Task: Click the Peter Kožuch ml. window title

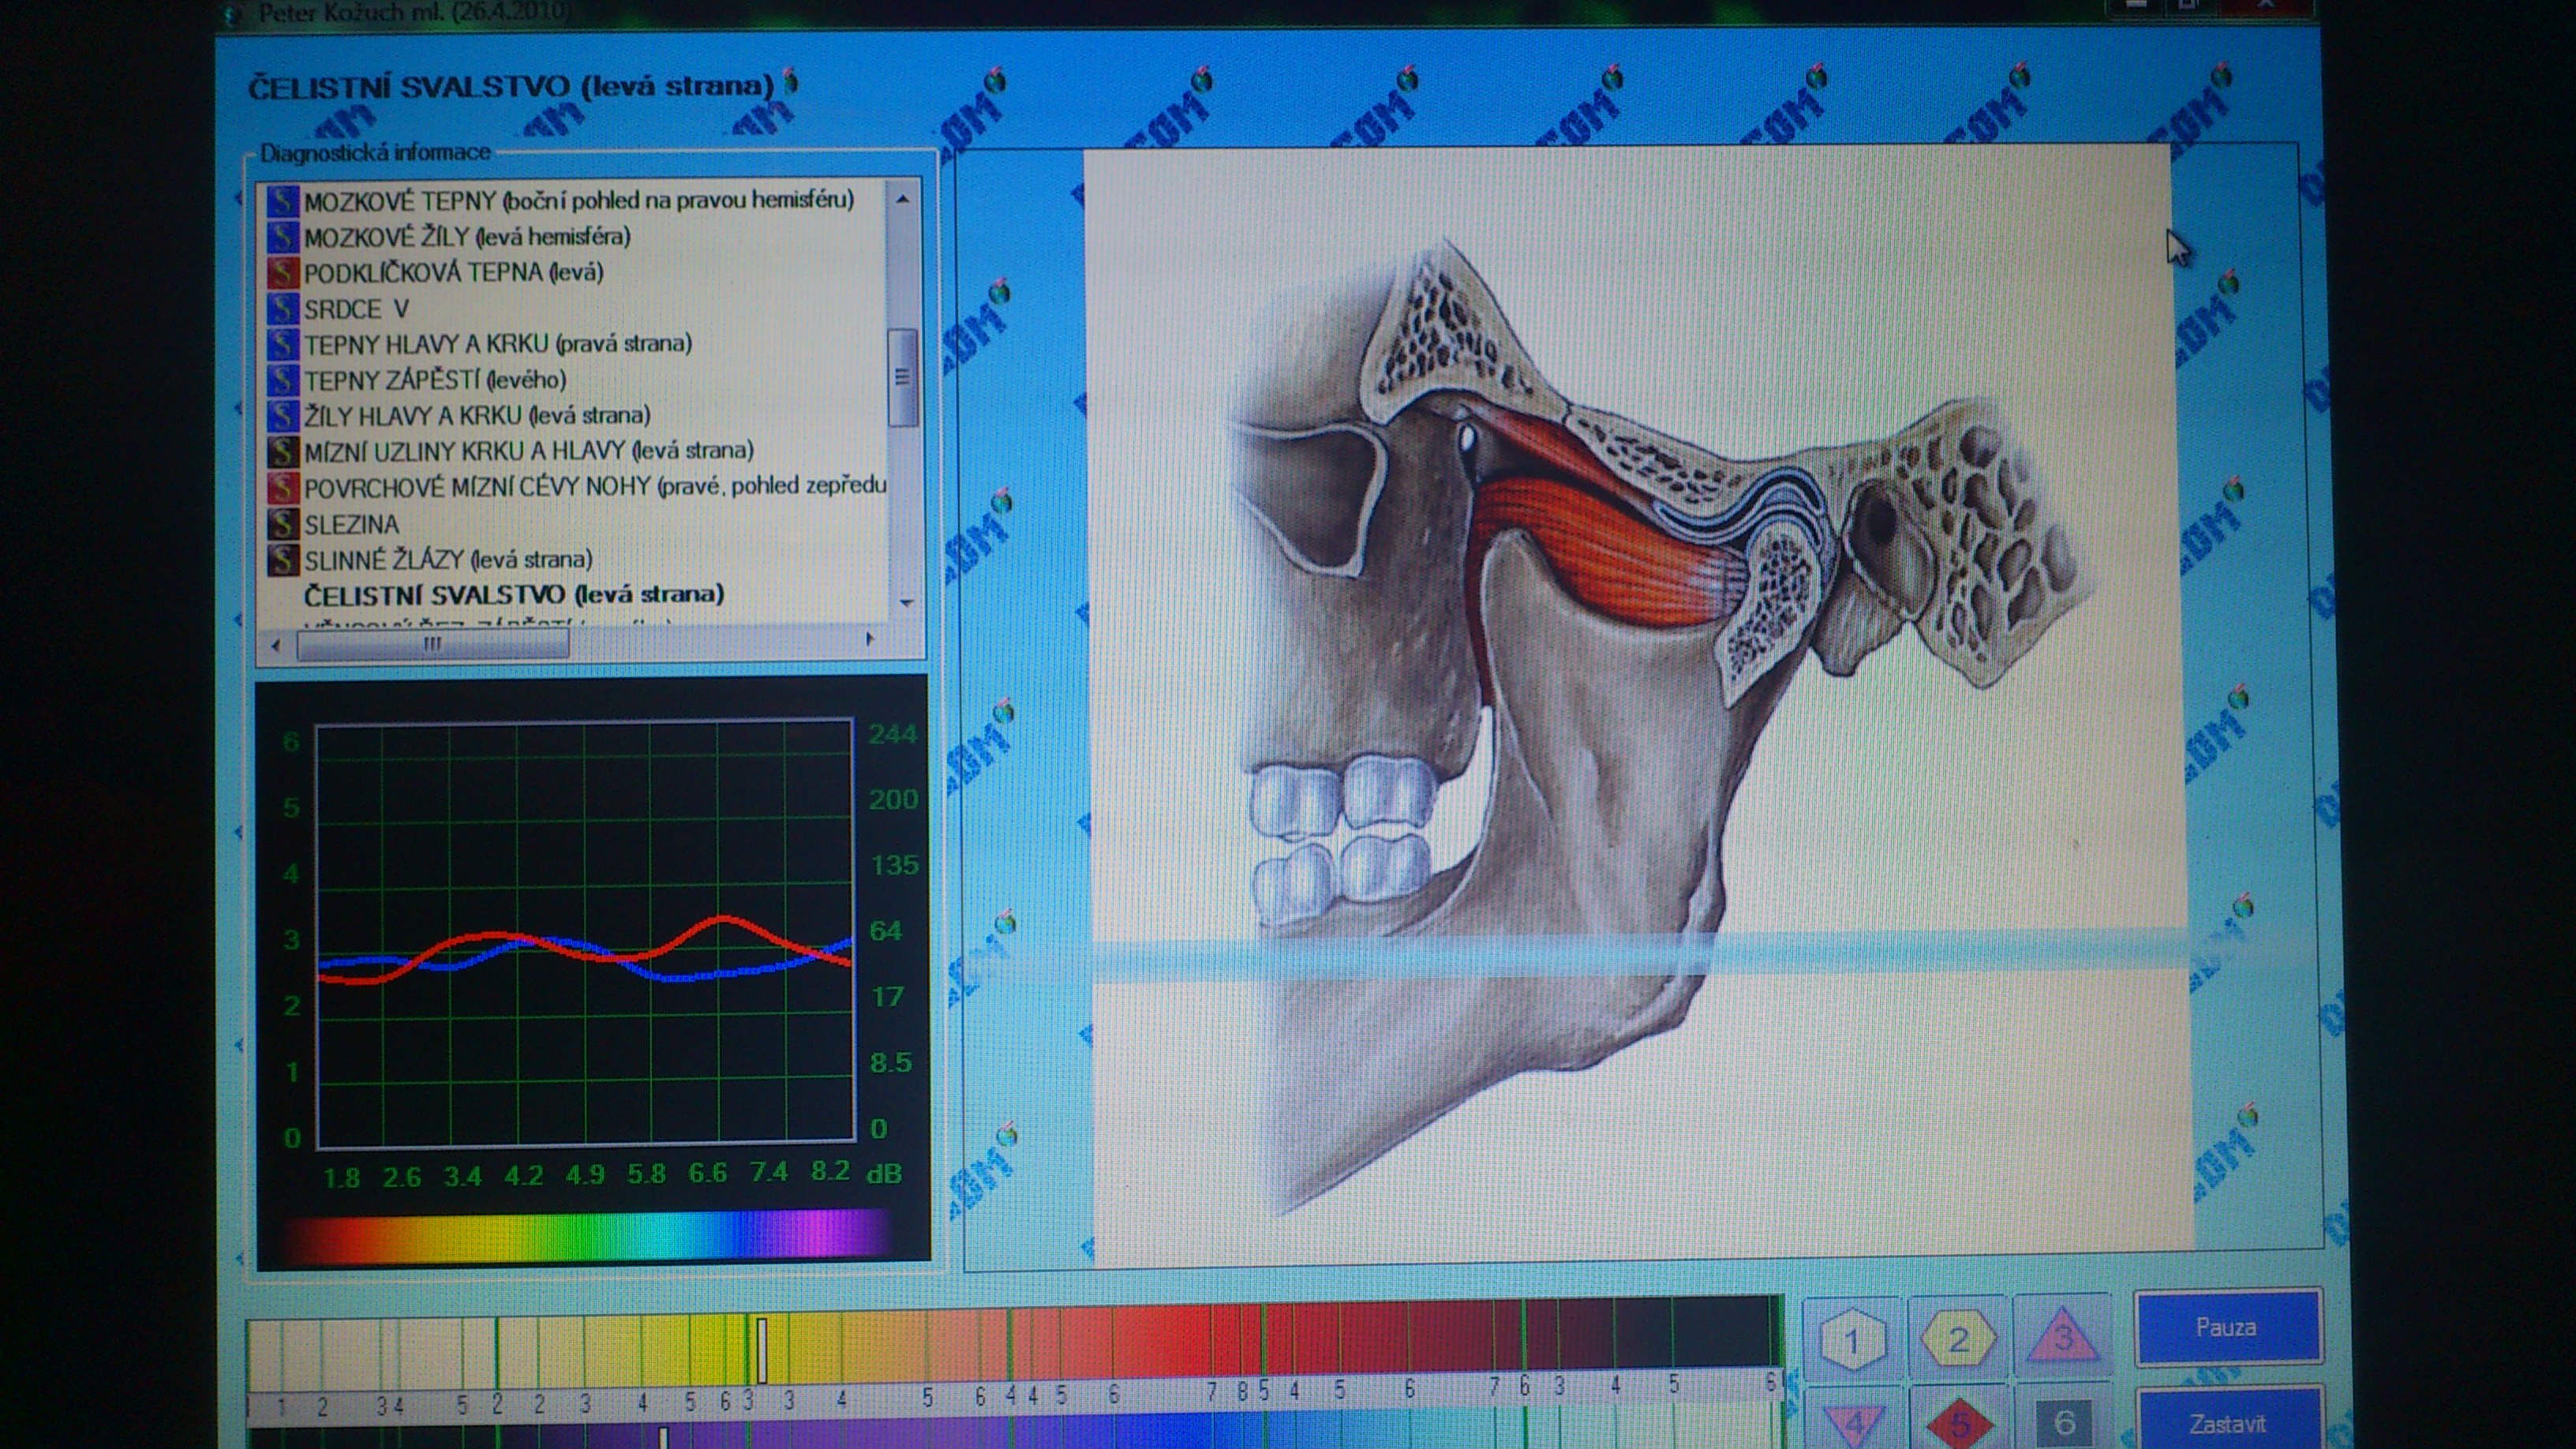Action: pyautogui.click(x=415, y=13)
